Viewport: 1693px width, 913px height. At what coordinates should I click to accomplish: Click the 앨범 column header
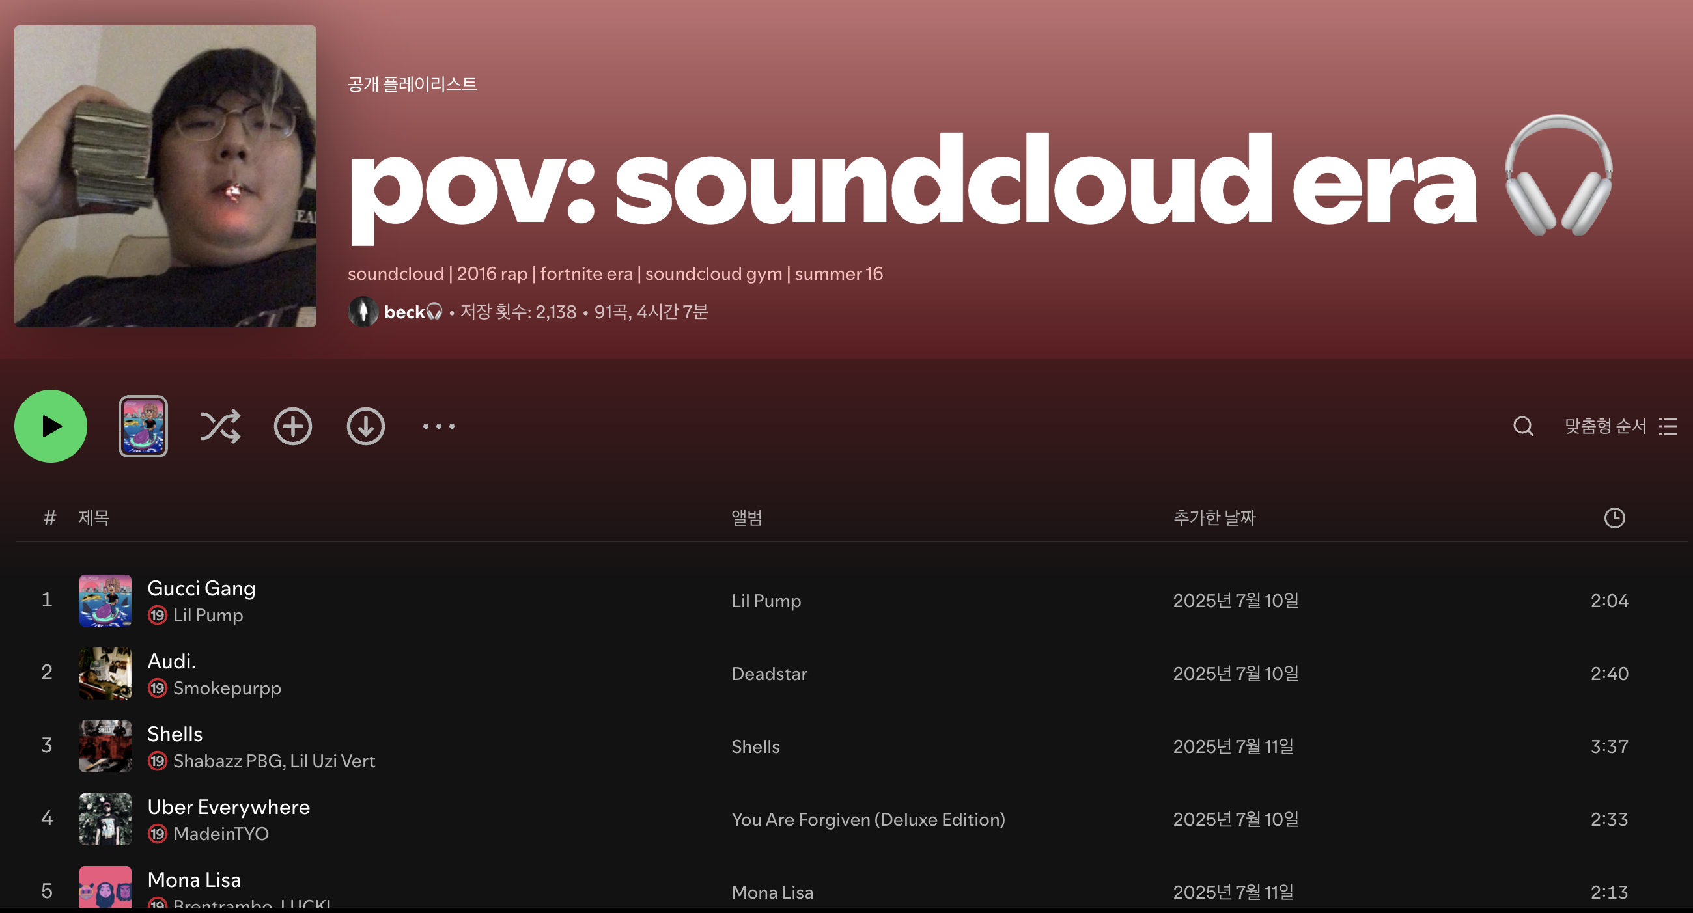(747, 517)
